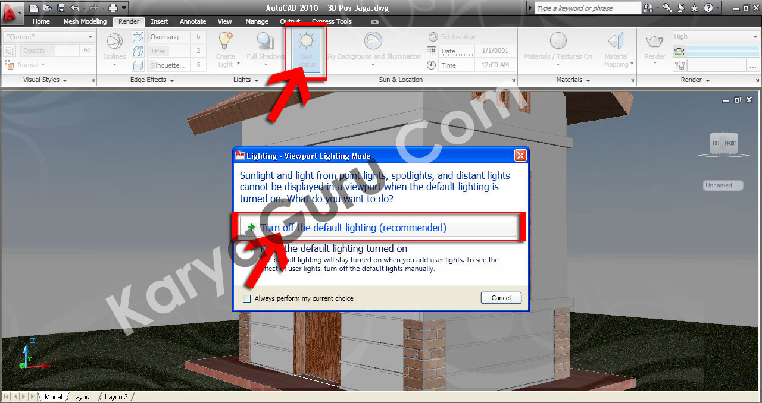
Task: Toggle the Overhang edge effect
Action: pos(138,36)
